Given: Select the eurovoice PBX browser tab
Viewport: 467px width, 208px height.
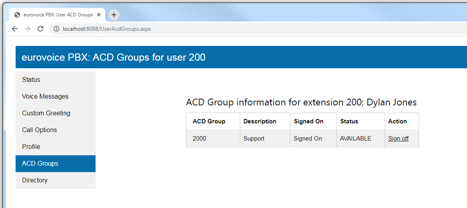Looking at the screenshot, I should 58,15.
